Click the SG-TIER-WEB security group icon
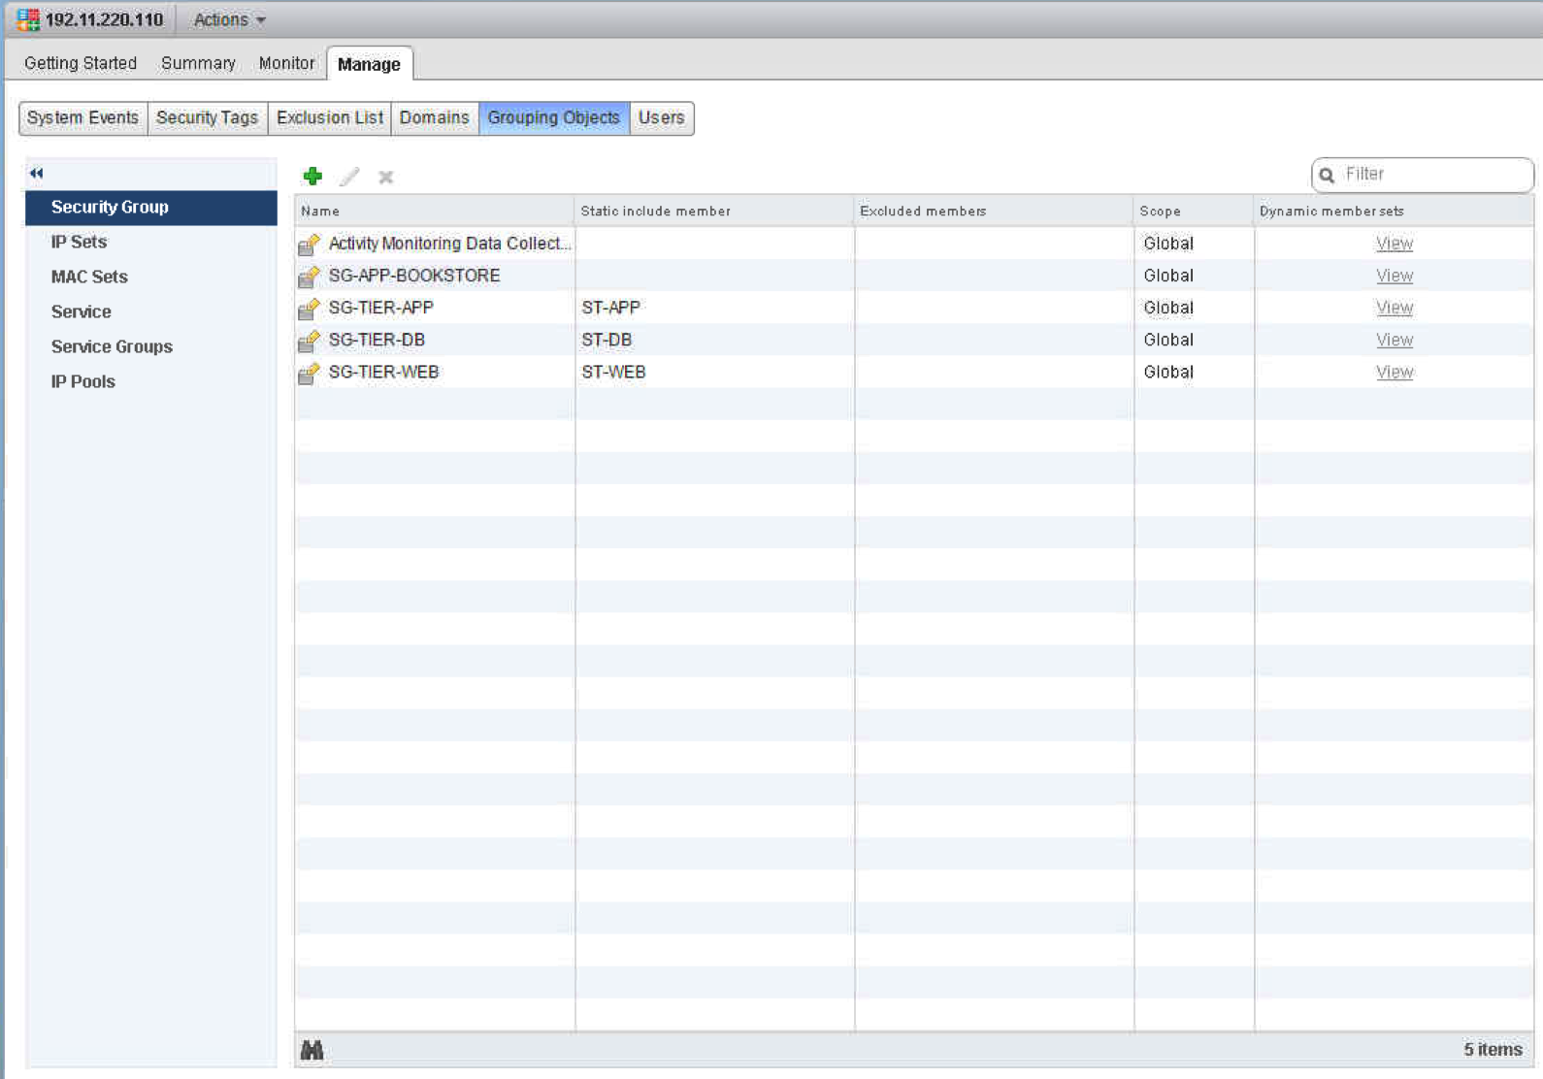The height and width of the screenshot is (1079, 1543). (309, 373)
